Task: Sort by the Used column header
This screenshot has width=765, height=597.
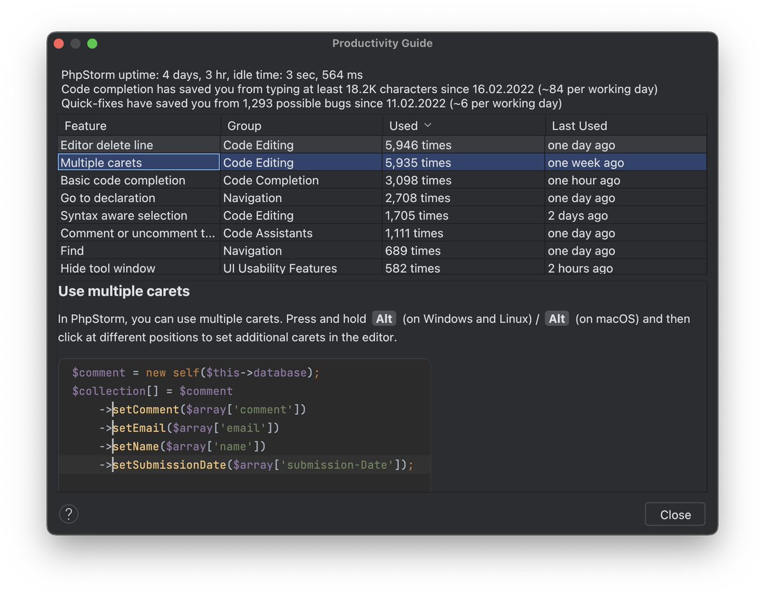Action: 464,126
